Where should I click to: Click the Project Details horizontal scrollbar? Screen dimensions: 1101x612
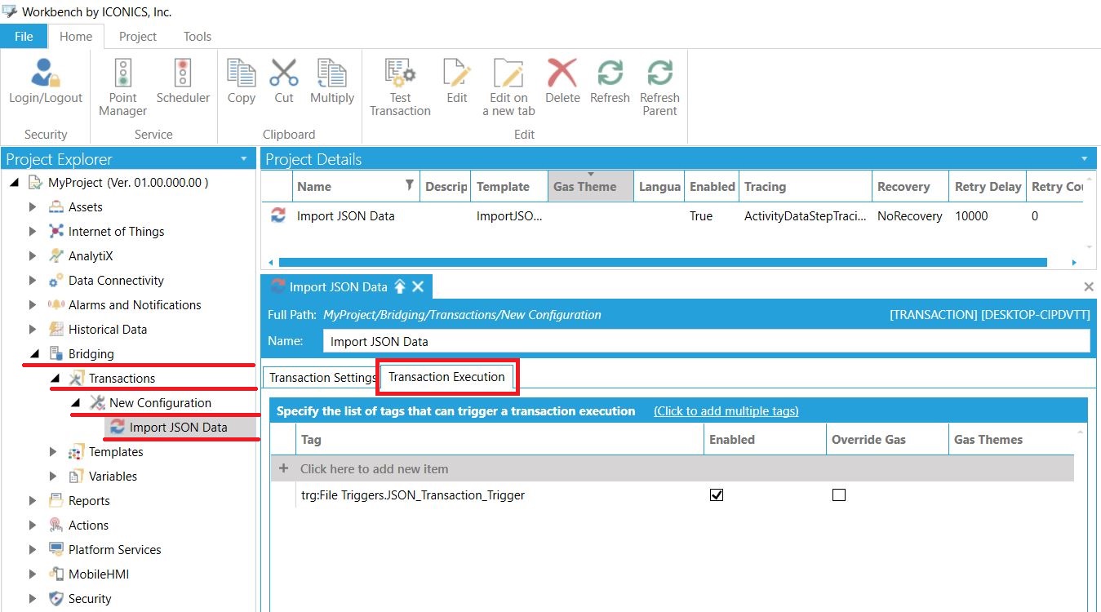(663, 263)
